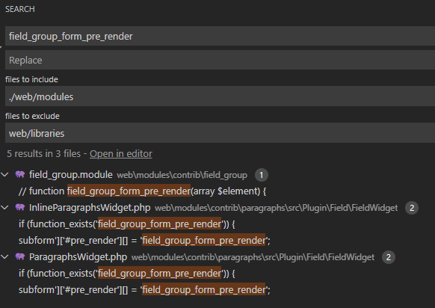Focus the search input containing field_group_form_pre_render
Viewport: 435px width, 308px height.
[220, 36]
